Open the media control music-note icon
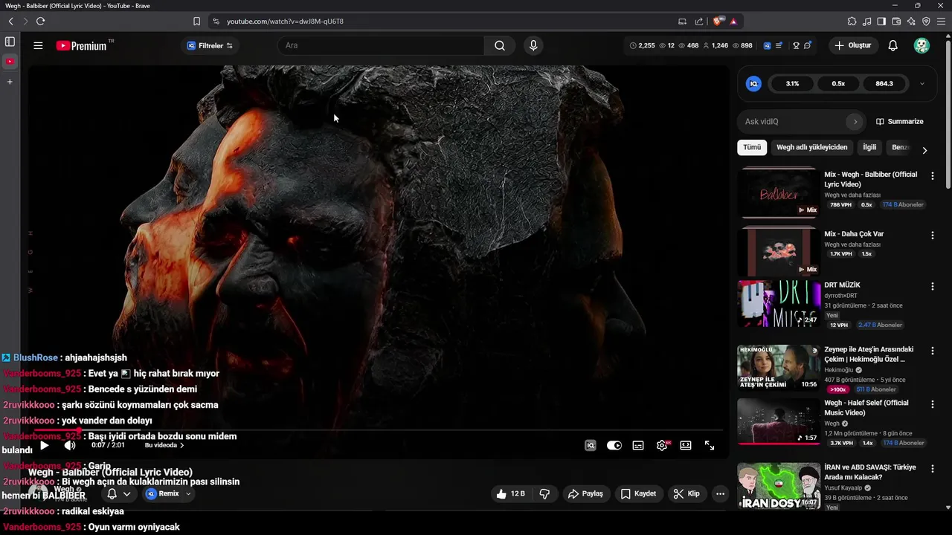Viewport: 952px width, 535px height. pyautogui.click(x=866, y=21)
